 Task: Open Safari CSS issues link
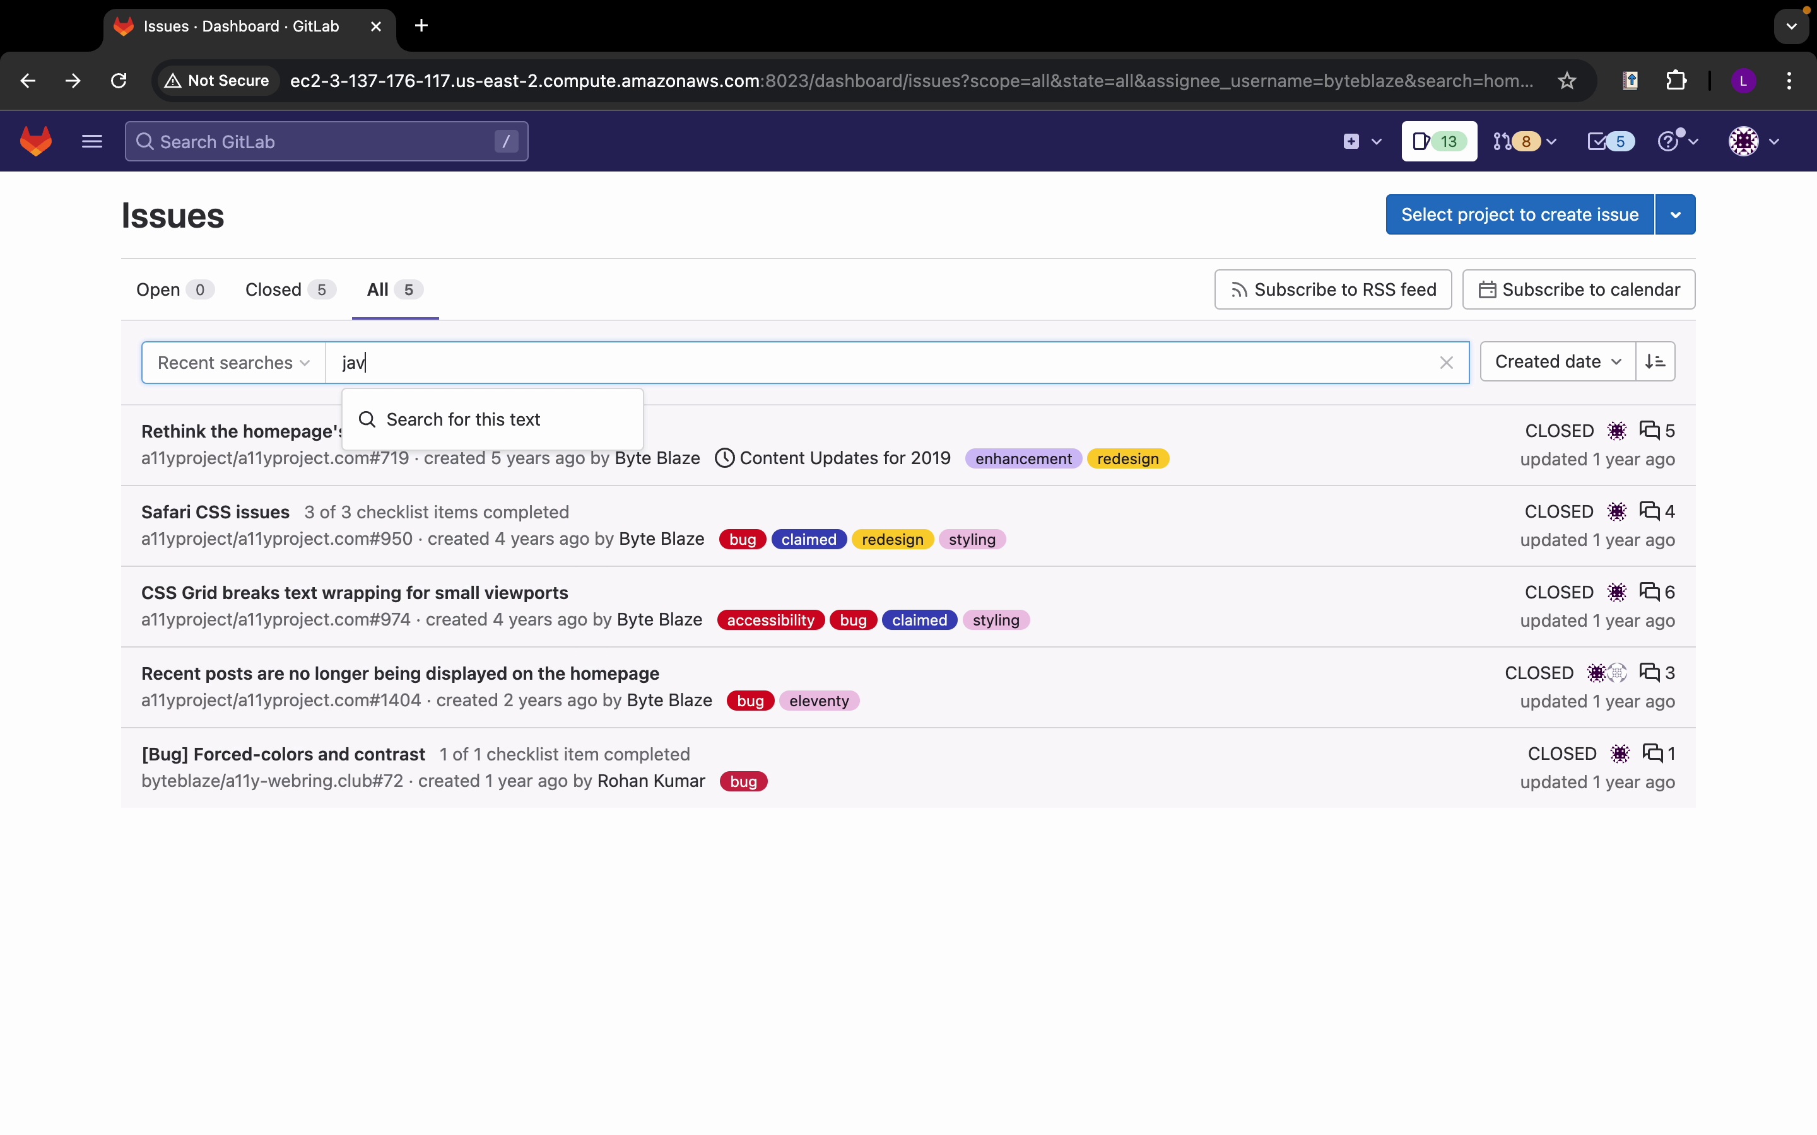pyautogui.click(x=216, y=512)
